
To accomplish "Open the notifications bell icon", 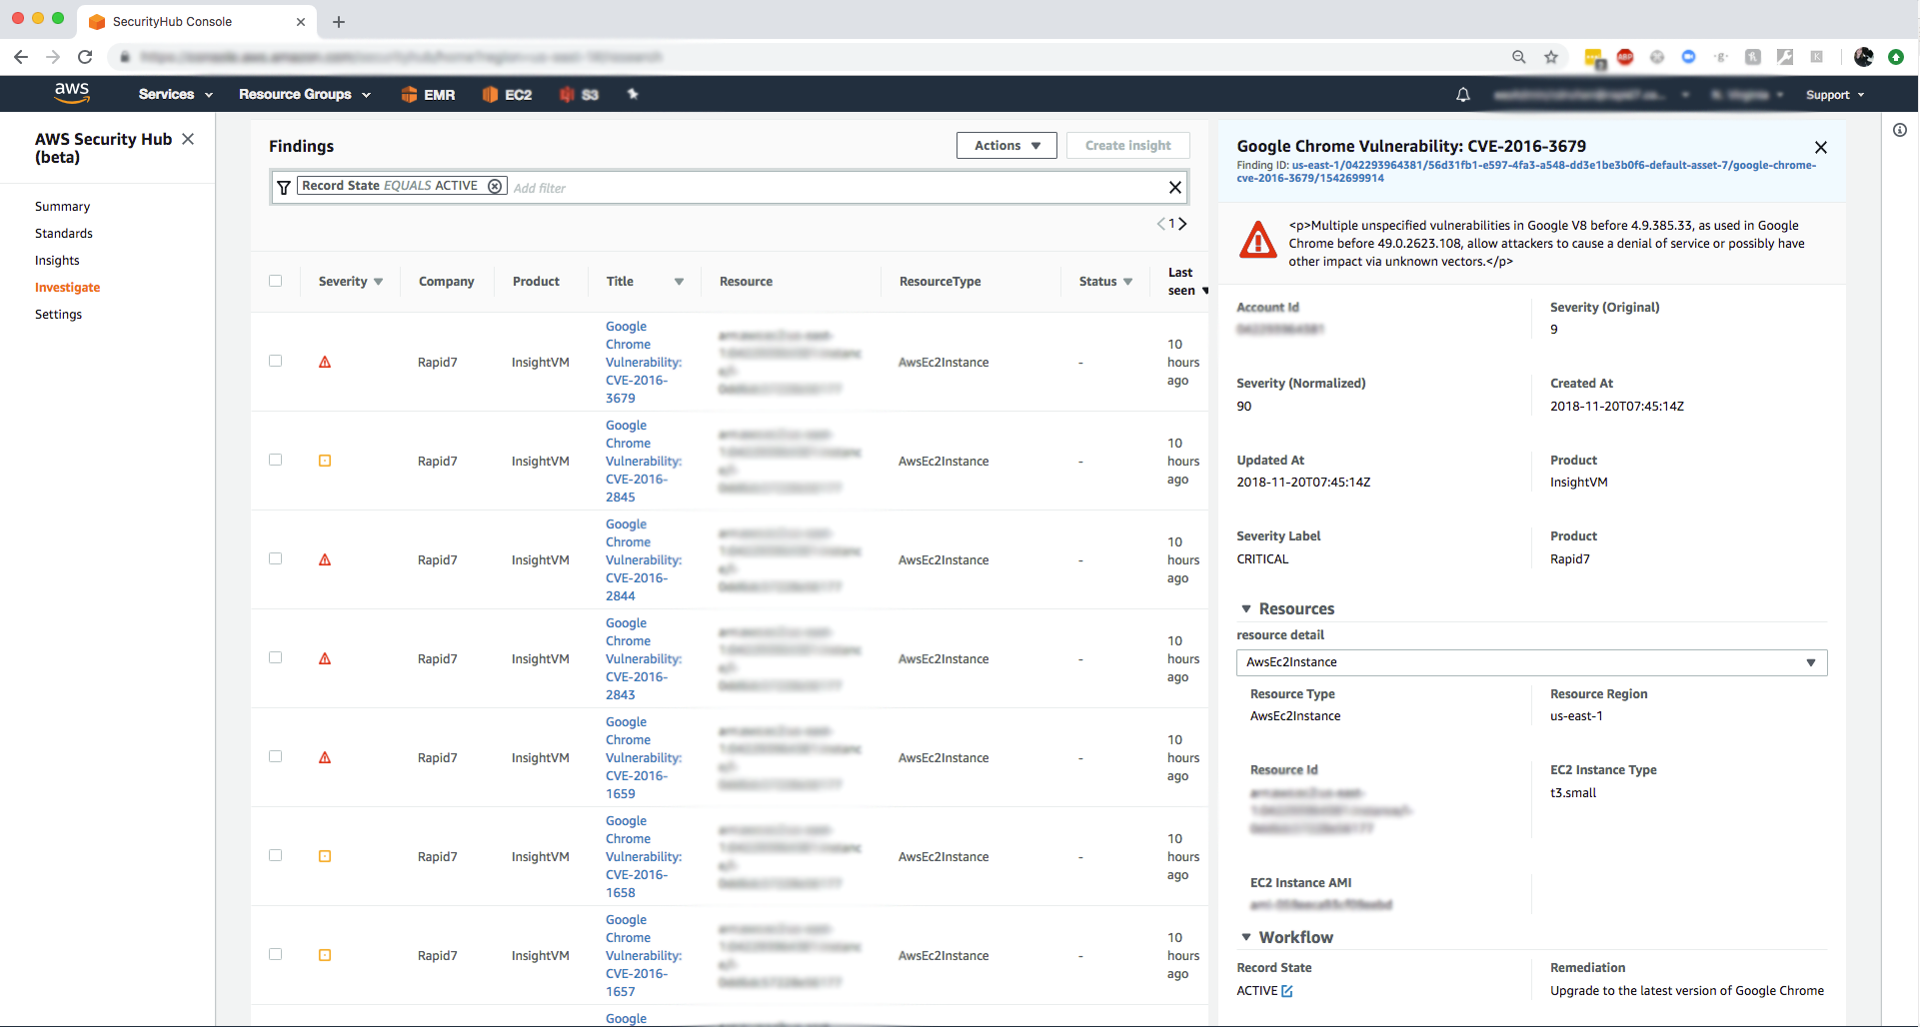I will coord(1462,95).
